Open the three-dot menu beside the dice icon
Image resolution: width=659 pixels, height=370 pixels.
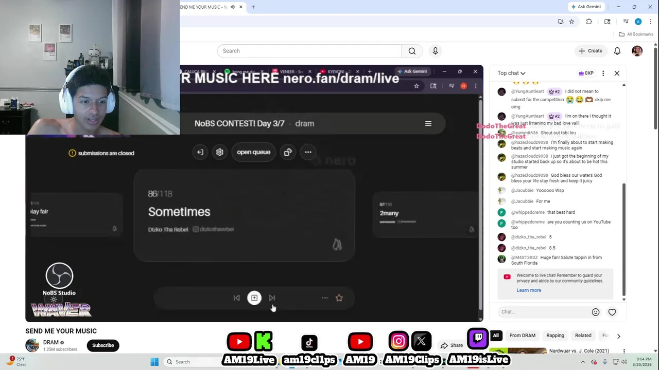[x=308, y=152]
